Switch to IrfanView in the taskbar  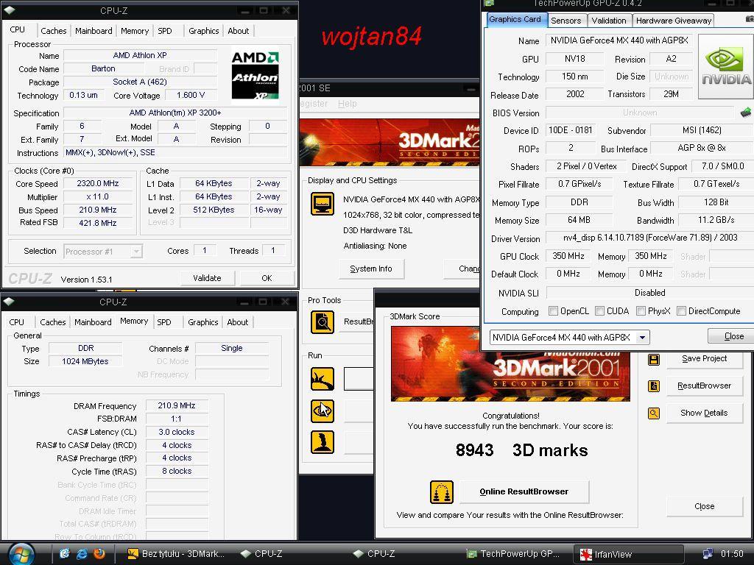(x=629, y=554)
